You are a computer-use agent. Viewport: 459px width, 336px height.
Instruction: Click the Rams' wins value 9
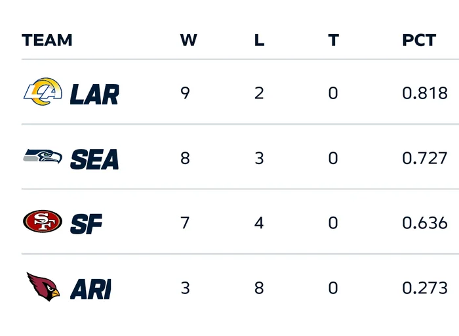[x=185, y=93]
